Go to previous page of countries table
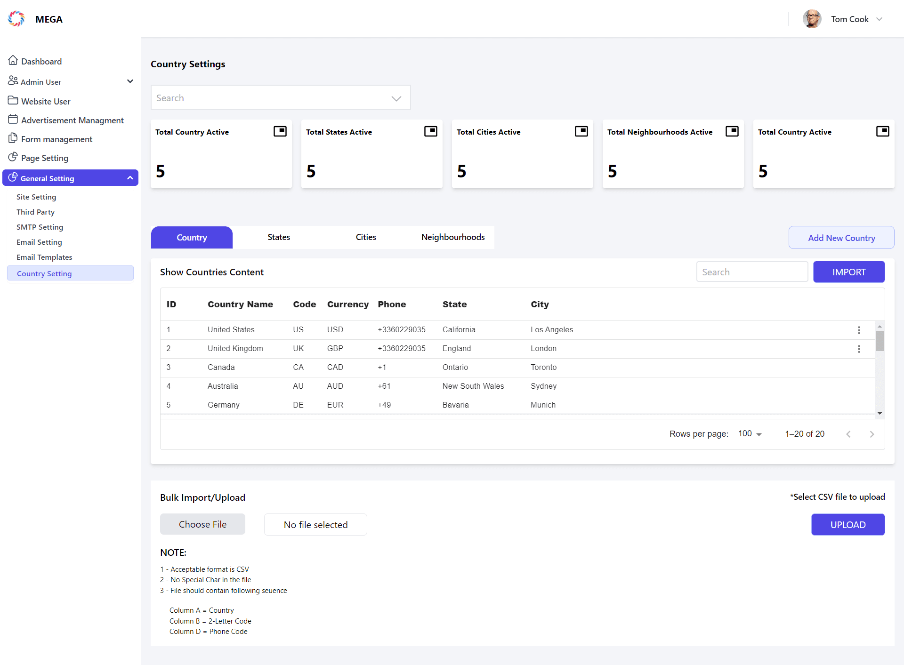This screenshot has height=665, width=904. [848, 434]
